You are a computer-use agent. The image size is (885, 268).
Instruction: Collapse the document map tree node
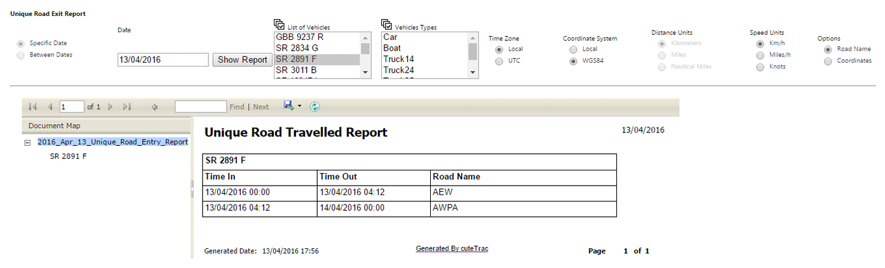(x=27, y=143)
